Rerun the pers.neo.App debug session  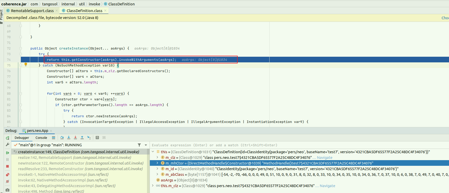[x=7, y=138]
